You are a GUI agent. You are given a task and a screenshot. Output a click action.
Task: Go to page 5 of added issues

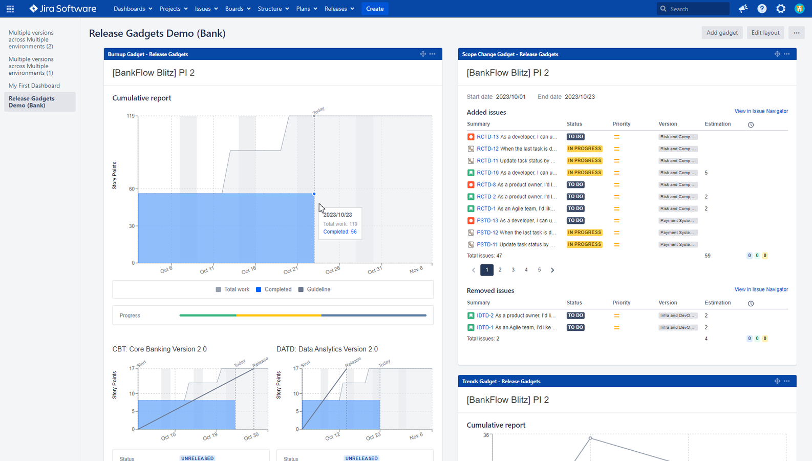coord(539,270)
